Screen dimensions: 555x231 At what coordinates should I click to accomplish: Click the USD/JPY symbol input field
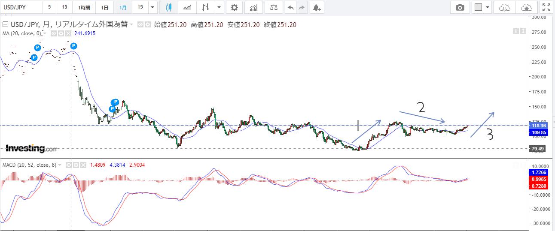coord(21,7)
